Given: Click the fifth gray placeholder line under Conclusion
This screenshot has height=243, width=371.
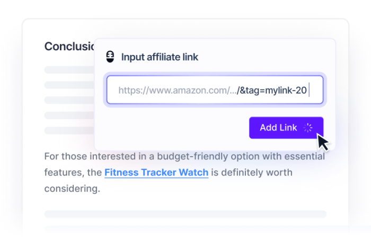Looking at the screenshot, I should point(69,131).
